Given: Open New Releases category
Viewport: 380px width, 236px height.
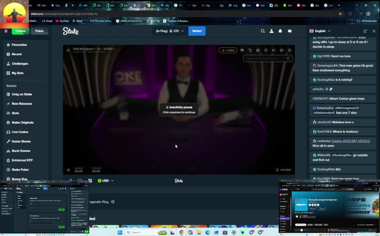Looking at the screenshot, I should click(25, 104).
